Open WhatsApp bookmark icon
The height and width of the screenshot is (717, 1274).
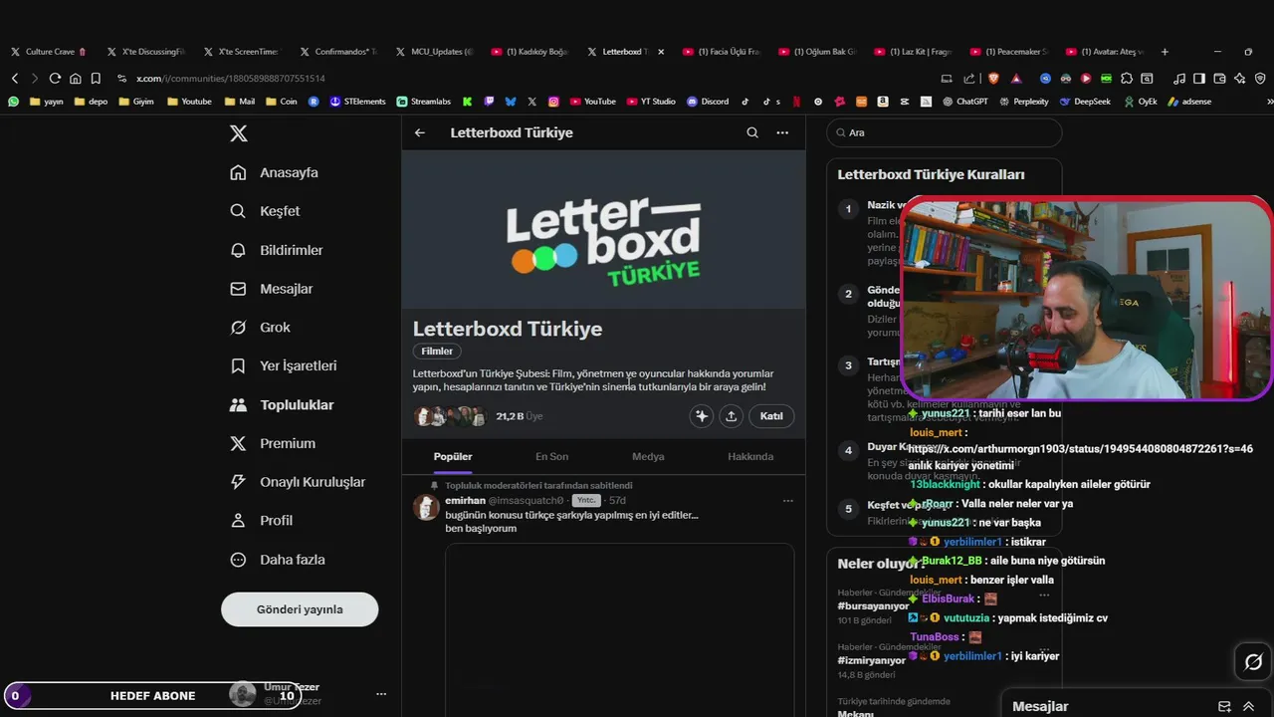14,101
